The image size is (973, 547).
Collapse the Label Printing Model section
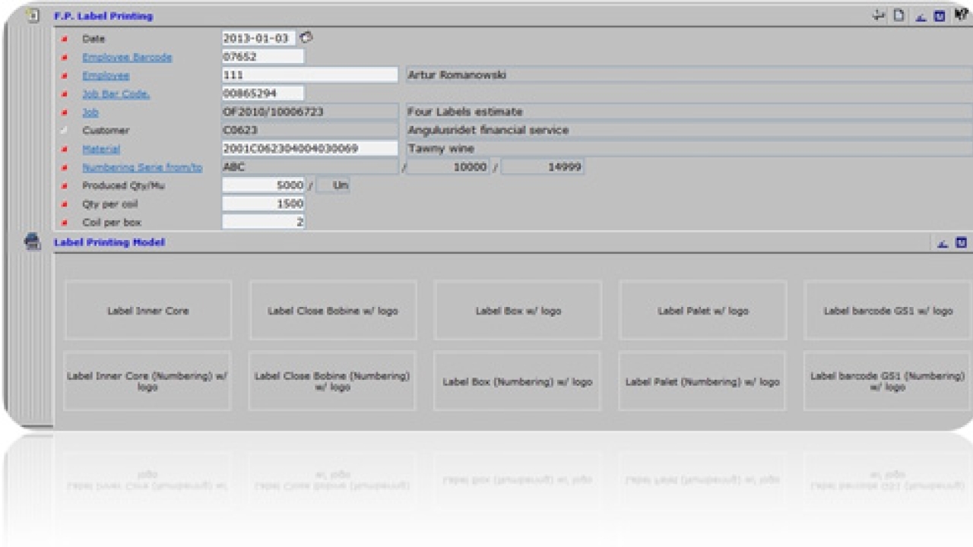[943, 243]
